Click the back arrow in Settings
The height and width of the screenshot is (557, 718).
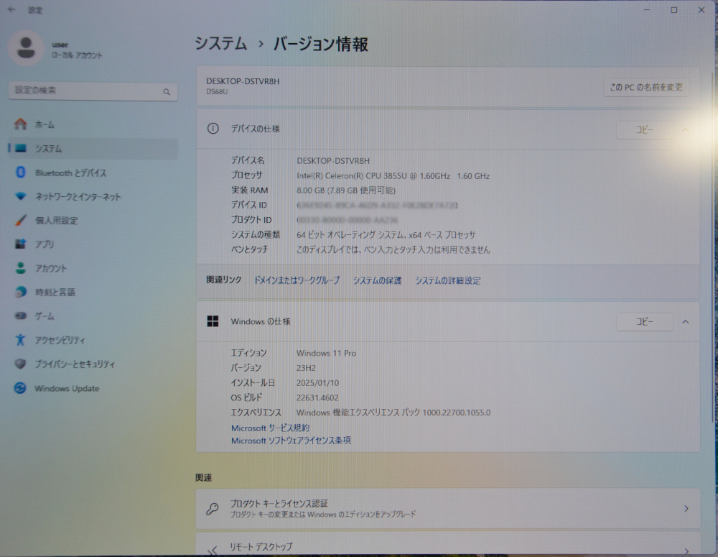coord(11,9)
